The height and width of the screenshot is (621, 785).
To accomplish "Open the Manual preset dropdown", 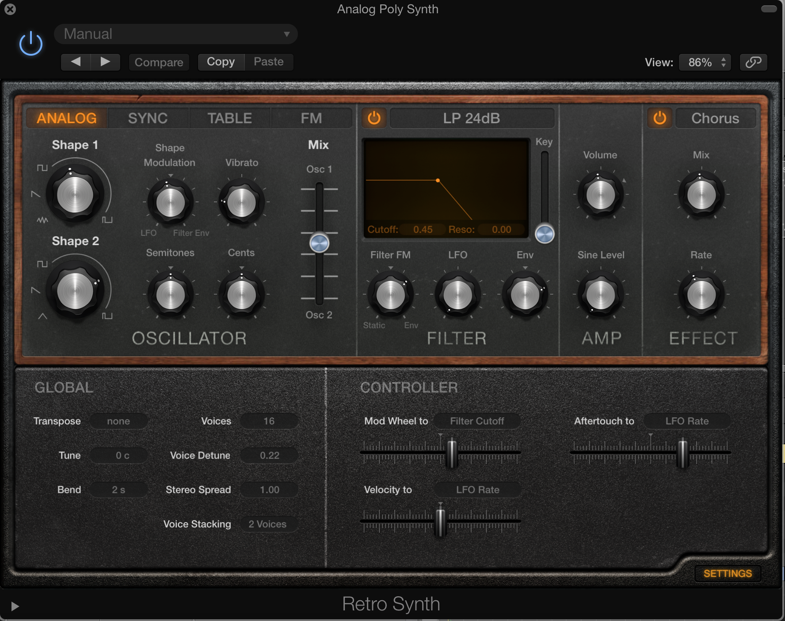I will click(175, 34).
